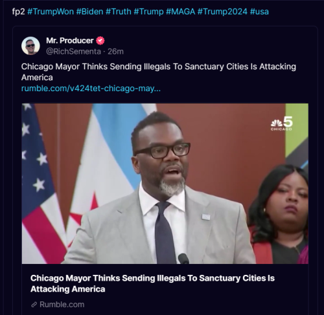Click the chain link icon beside Rumble.com

pos(34,305)
